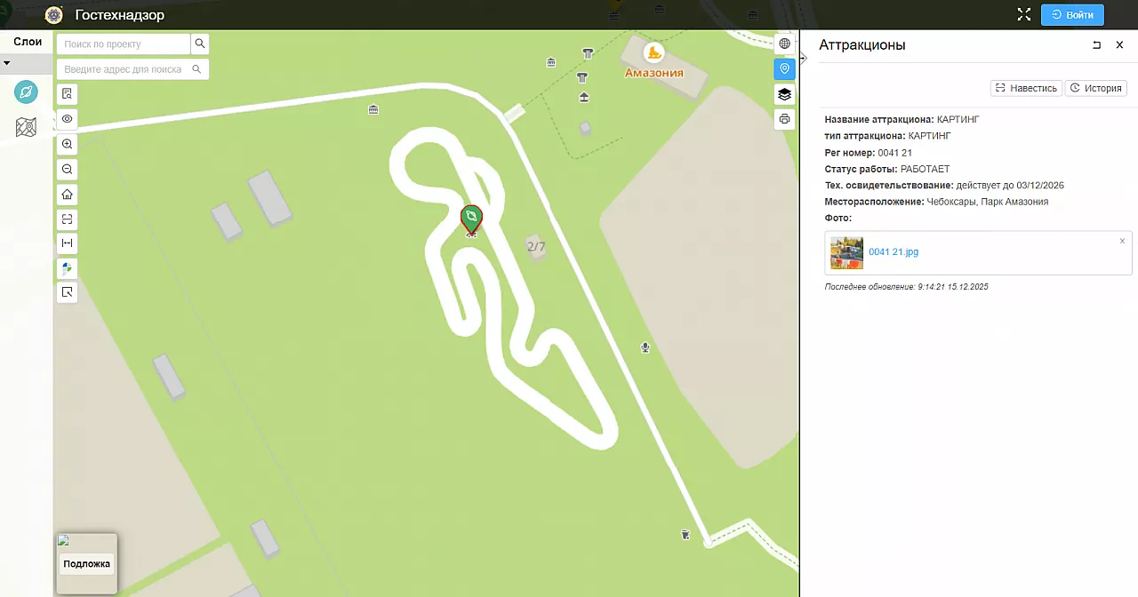The height and width of the screenshot is (597, 1138).
Task: Toggle the blue location pin button
Action: pyautogui.click(x=784, y=69)
